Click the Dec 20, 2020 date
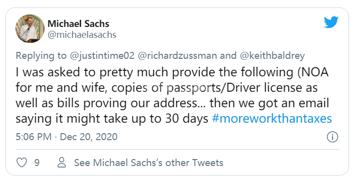The width and height of the screenshot is (356, 181). point(88,137)
